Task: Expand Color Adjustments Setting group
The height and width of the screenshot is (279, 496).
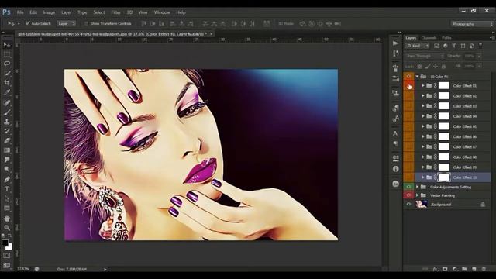Action: click(417, 187)
